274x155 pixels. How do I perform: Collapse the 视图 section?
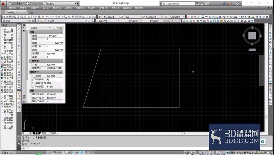coord(61,91)
